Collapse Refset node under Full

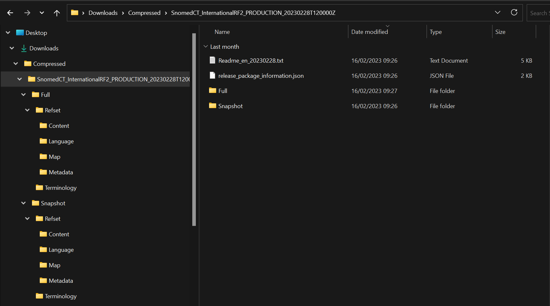tap(27, 110)
